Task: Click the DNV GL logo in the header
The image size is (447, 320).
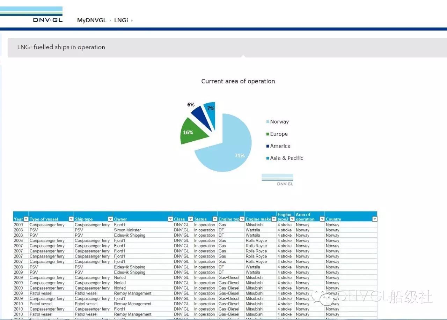Action: pyautogui.click(x=31, y=14)
